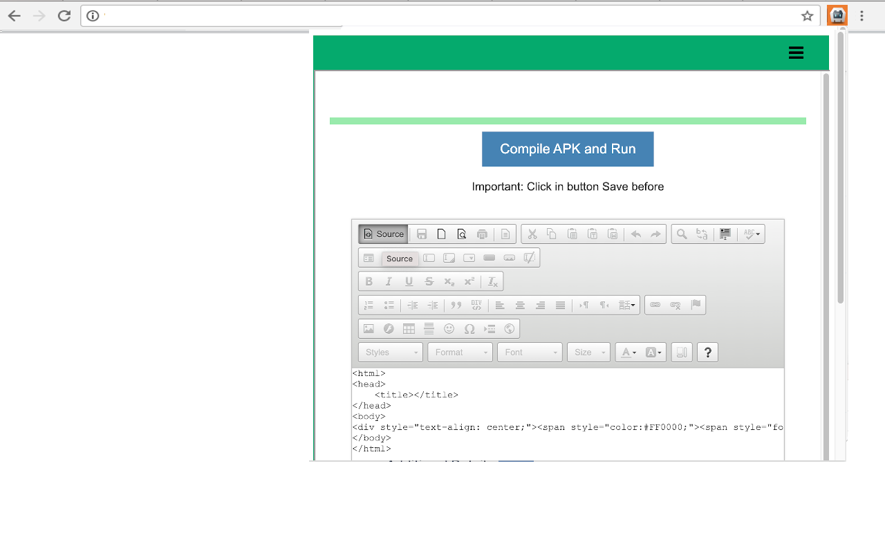Click the Save floppy-disk icon
Viewport: 885px width, 553px height.
(422, 234)
